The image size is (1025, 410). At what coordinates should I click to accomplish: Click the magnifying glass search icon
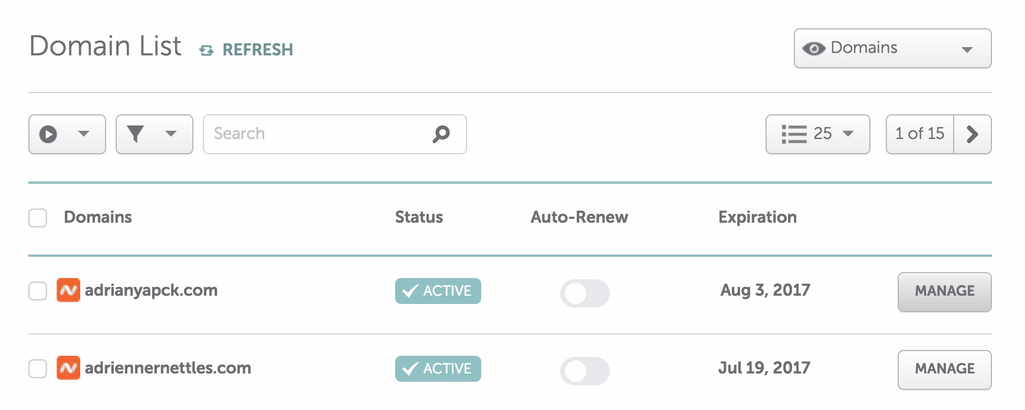[x=441, y=134]
